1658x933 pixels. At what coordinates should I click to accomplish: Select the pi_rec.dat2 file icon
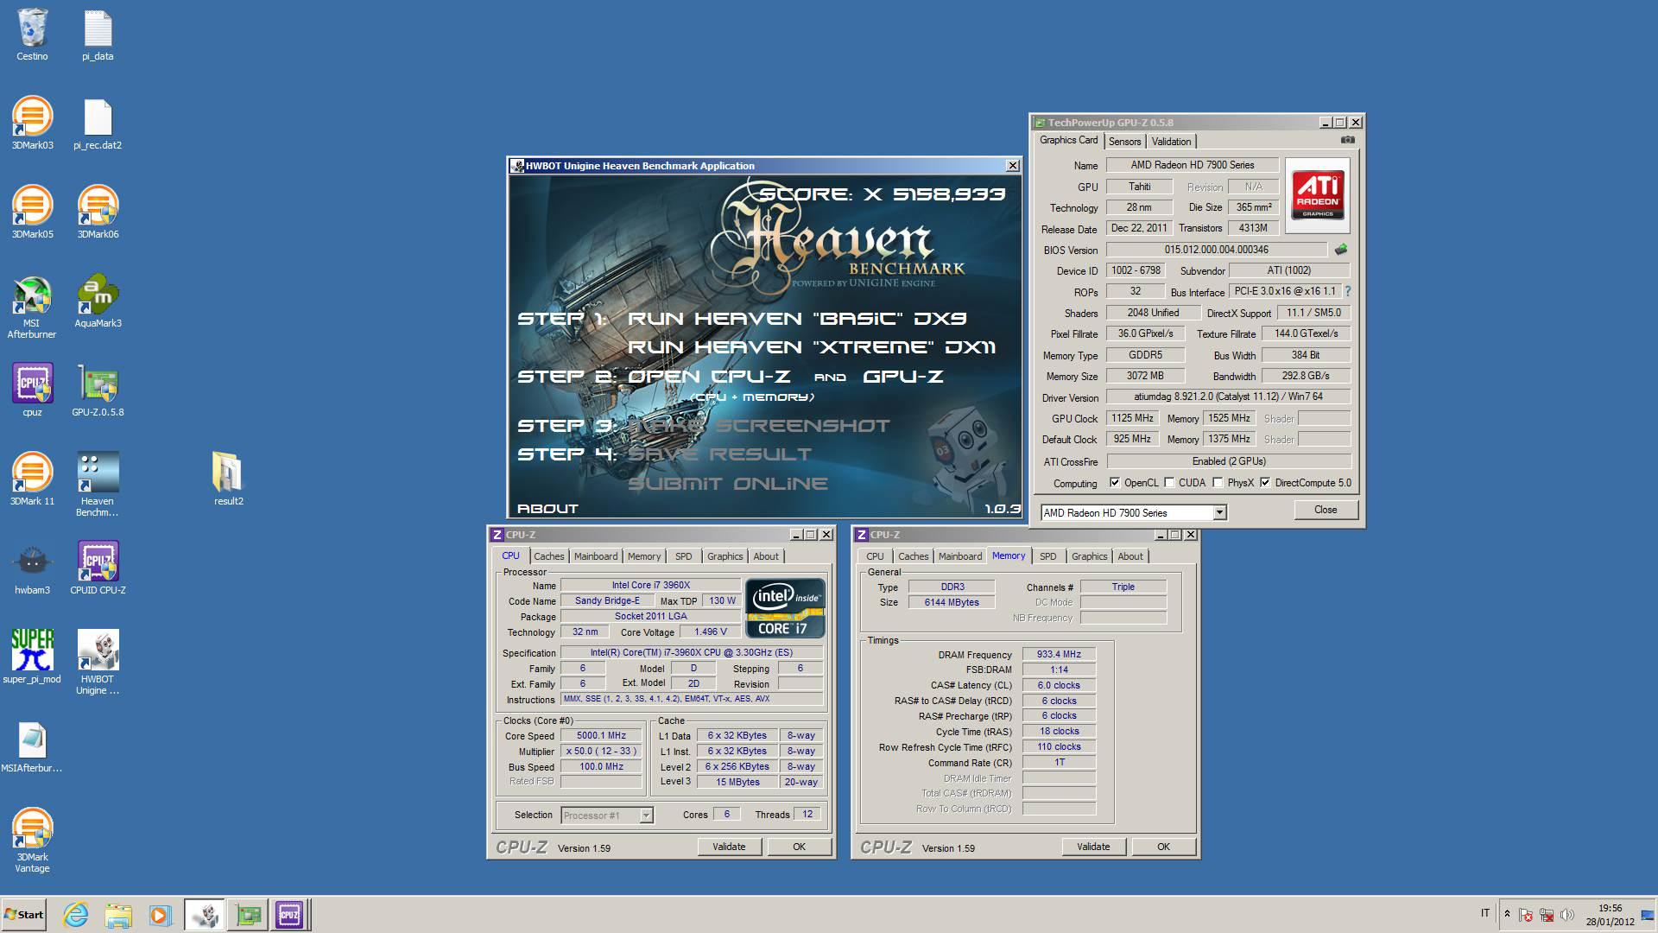pyautogui.click(x=98, y=123)
